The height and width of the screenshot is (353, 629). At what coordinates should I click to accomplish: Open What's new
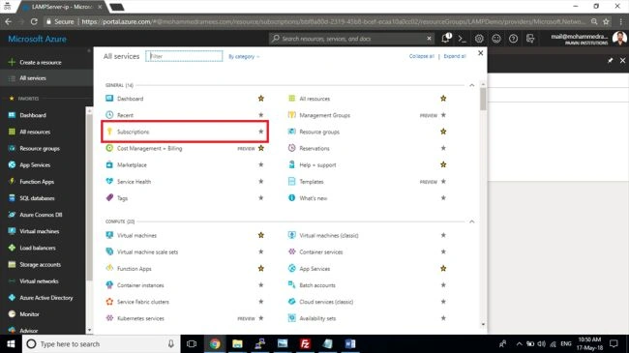314,198
